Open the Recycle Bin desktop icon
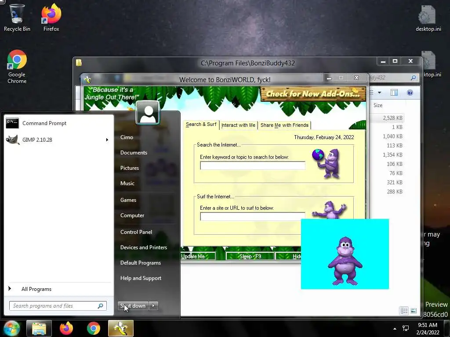Viewport: 450px width, 337px height. coord(17,17)
